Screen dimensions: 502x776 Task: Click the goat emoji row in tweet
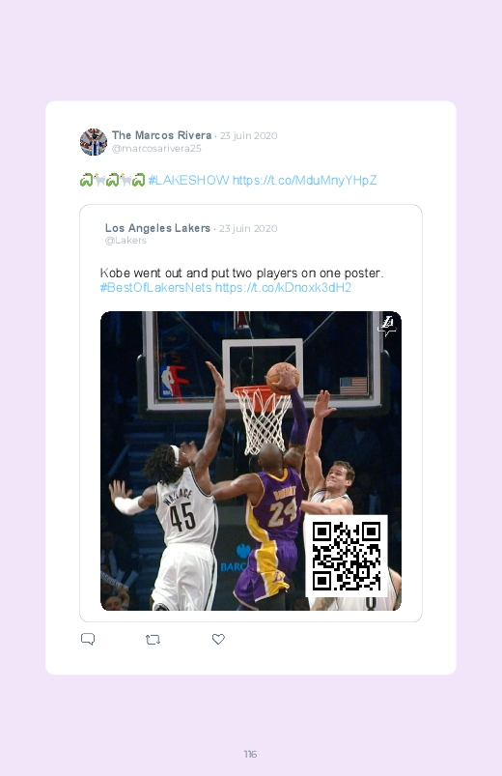pyautogui.click(x=112, y=180)
